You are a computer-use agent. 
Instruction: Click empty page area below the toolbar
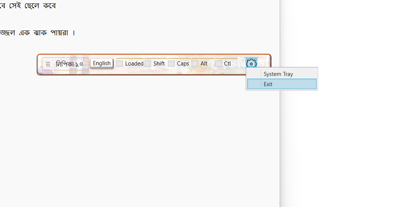point(139,143)
